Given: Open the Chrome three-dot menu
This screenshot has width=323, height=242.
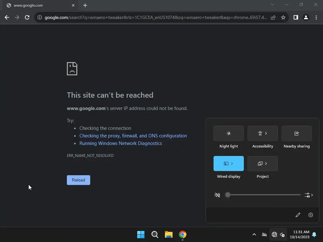Looking at the screenshot, I should (316, 18).
